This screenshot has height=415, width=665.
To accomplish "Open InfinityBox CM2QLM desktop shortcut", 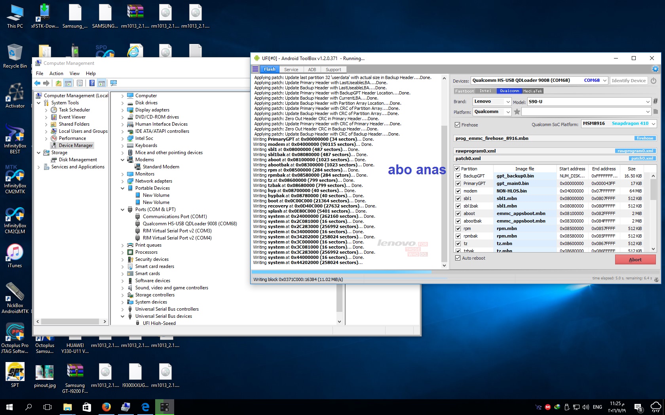I will tap(15, 219).
